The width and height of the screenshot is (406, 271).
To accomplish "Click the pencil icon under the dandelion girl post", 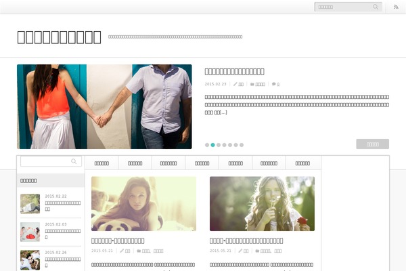I will [x=240, y=251].
